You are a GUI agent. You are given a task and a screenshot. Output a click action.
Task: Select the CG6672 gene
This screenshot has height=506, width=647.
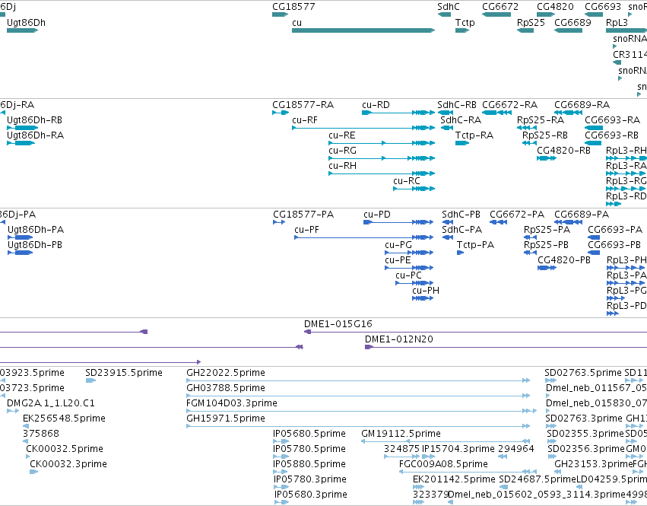tap(496, 14)
